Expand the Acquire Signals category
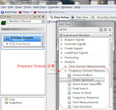 (x=61, y=40)
